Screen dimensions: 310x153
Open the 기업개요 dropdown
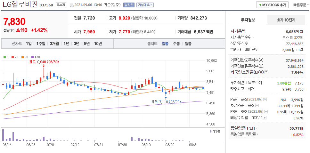coord(145,5)
